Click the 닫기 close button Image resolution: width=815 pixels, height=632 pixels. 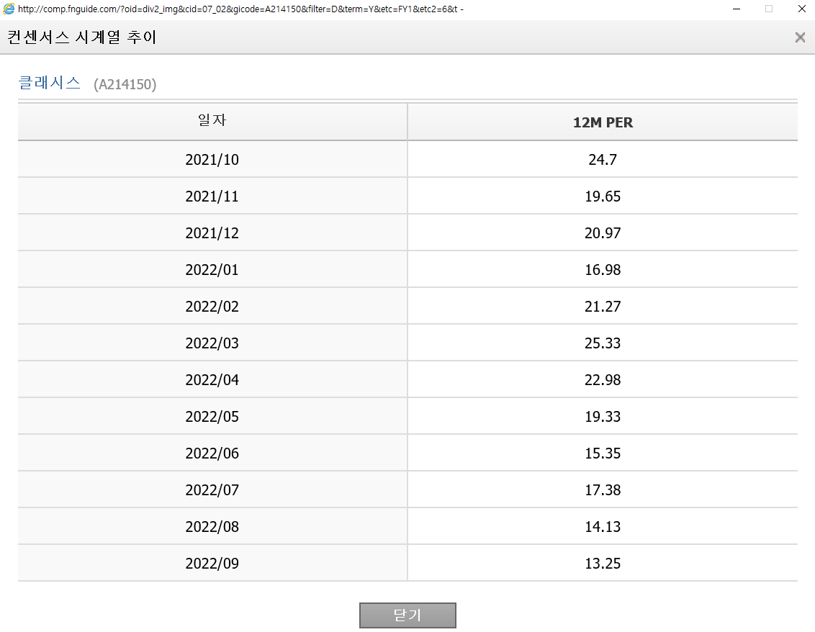407,615
